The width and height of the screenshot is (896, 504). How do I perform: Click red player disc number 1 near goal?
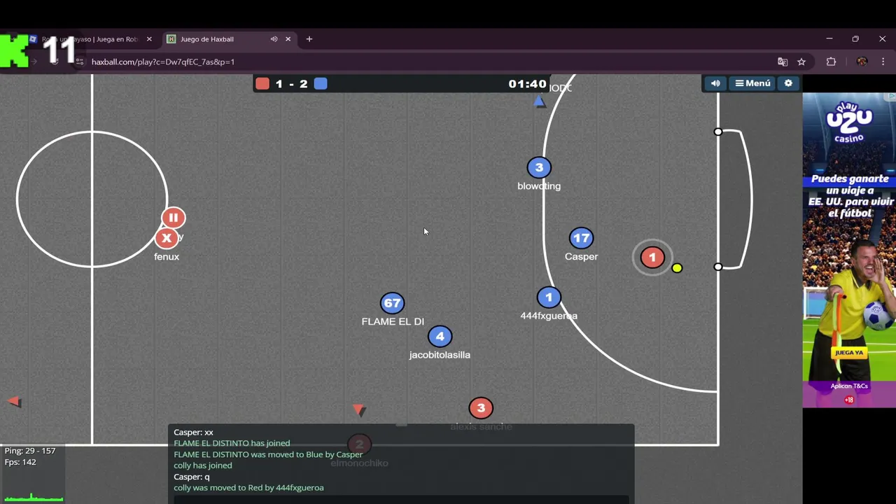[x=652, y=258]
